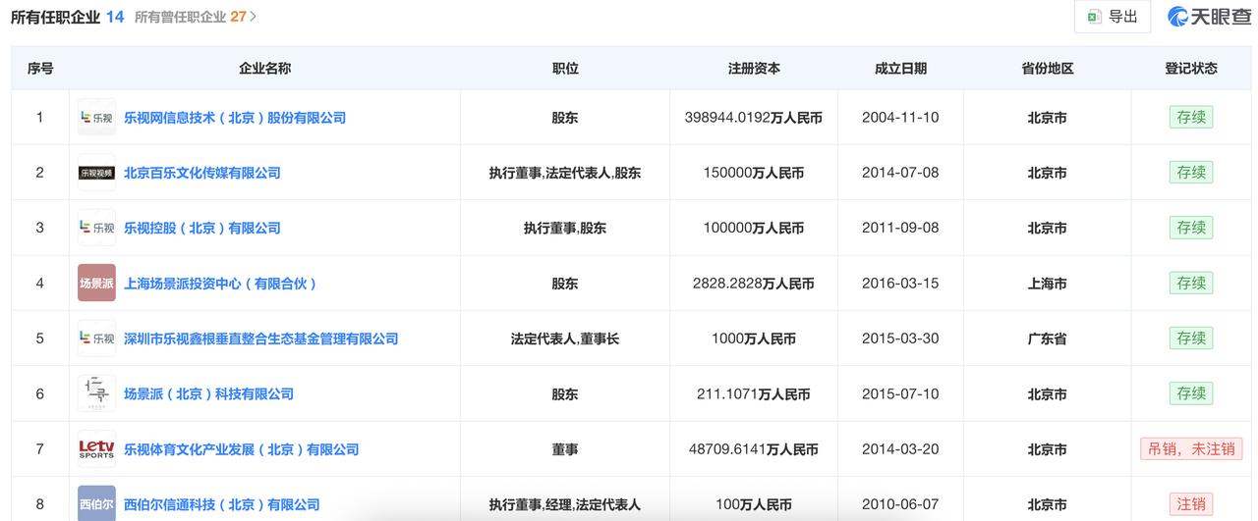Click the Excel icon beside 导出
The height and width of the screenshot is (521, 1258).
click(1094, 17)
